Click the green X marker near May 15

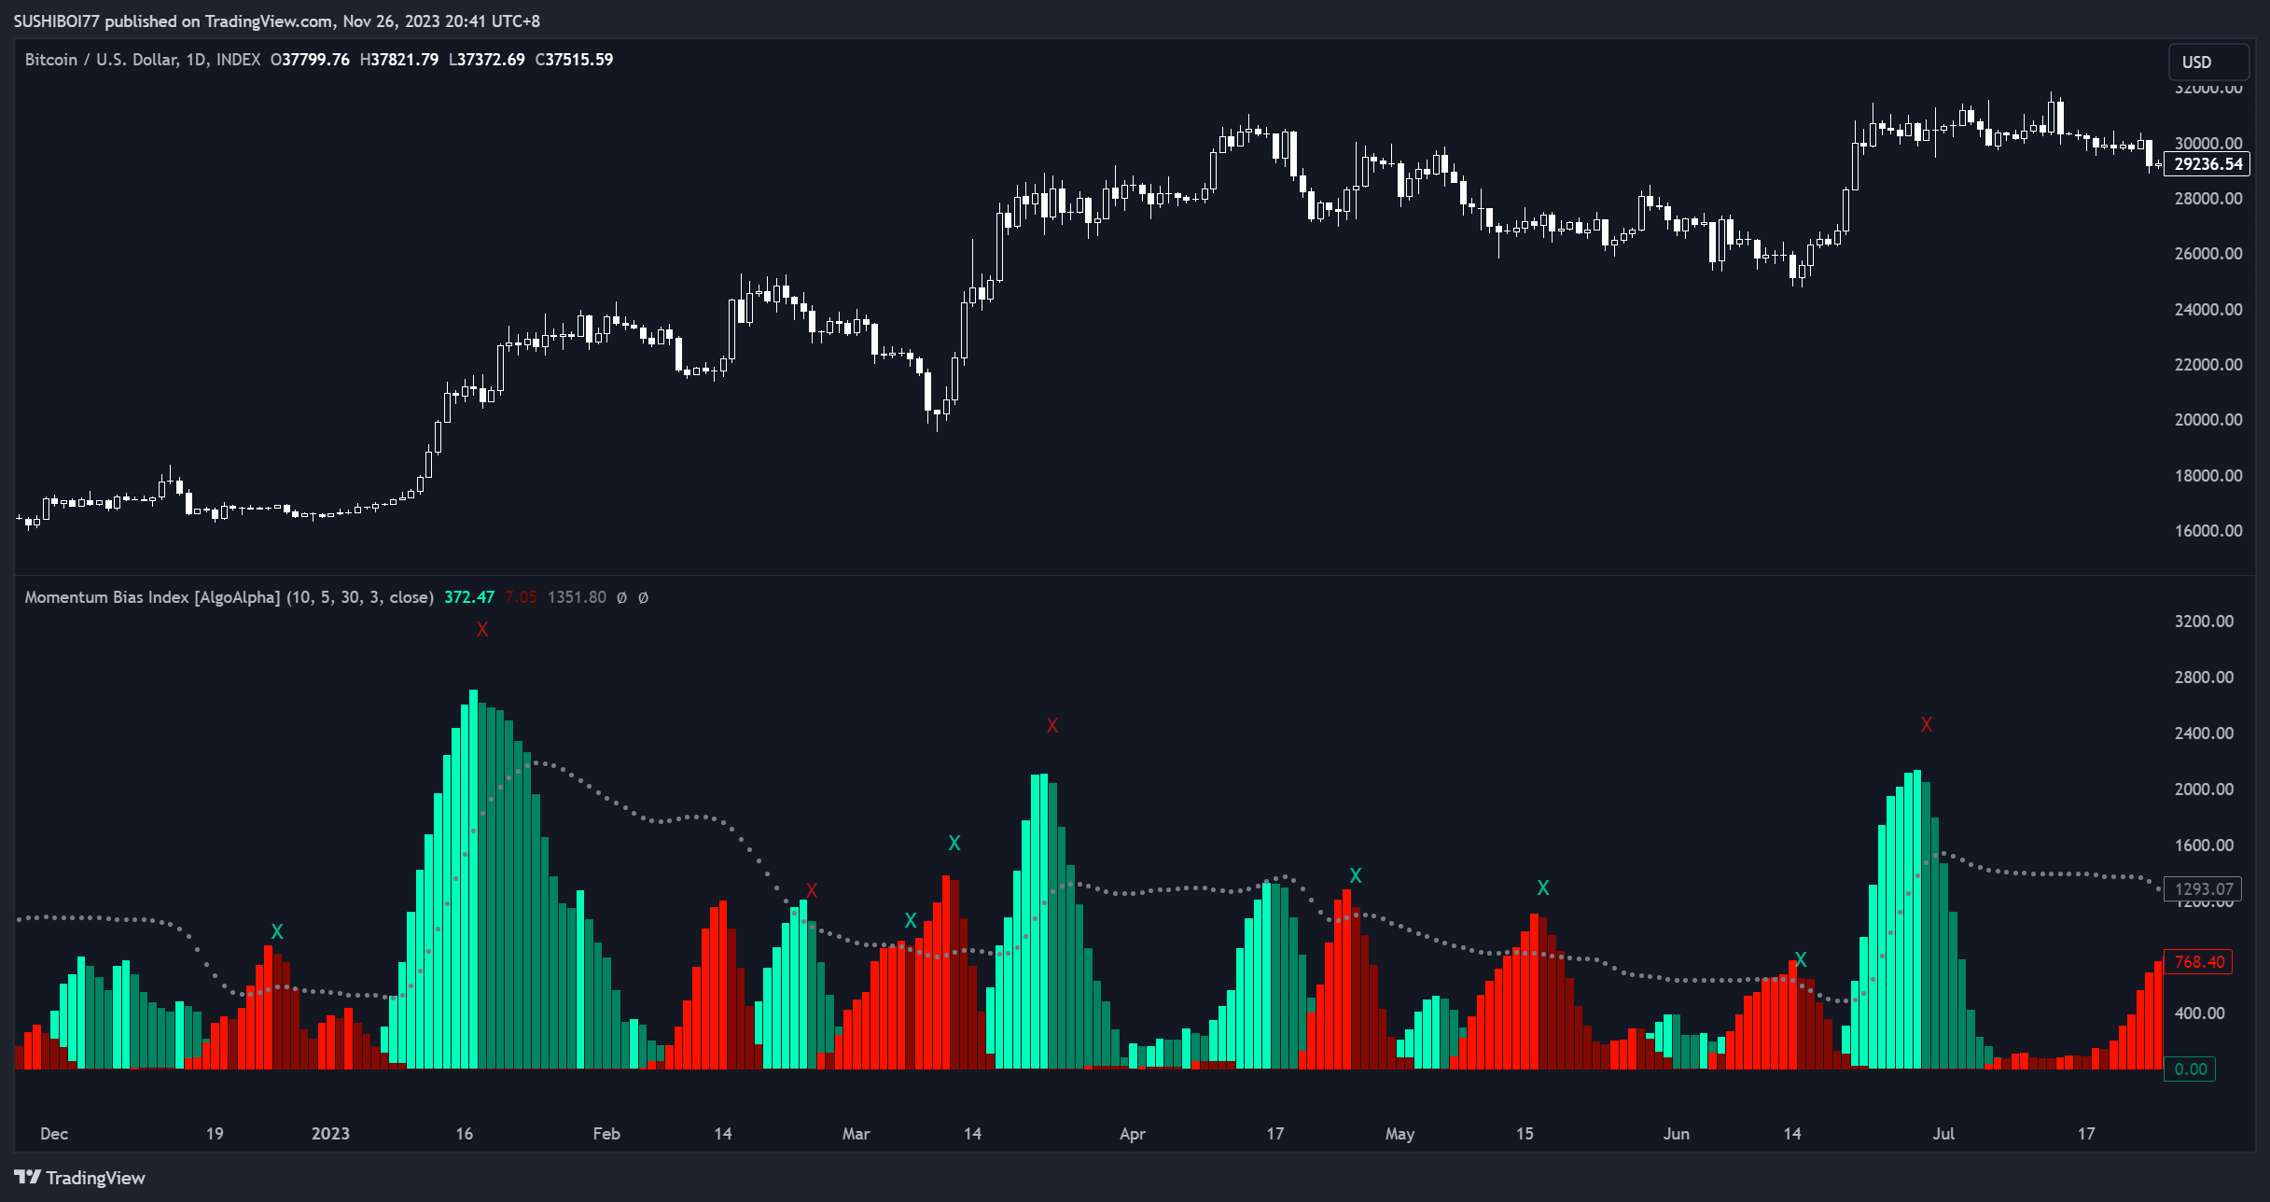click(1543, 888)
